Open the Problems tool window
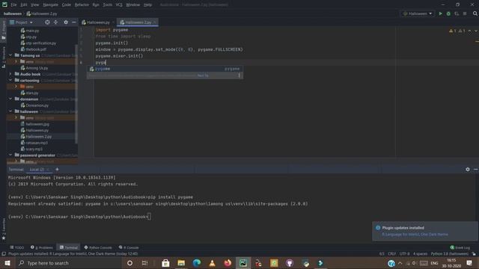 [42, 247]
